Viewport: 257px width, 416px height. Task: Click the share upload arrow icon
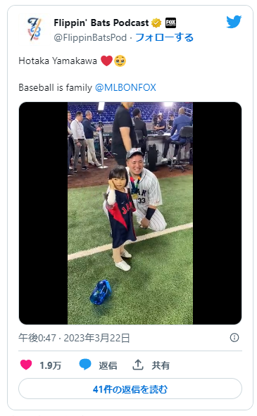click(x=138, y=365)
